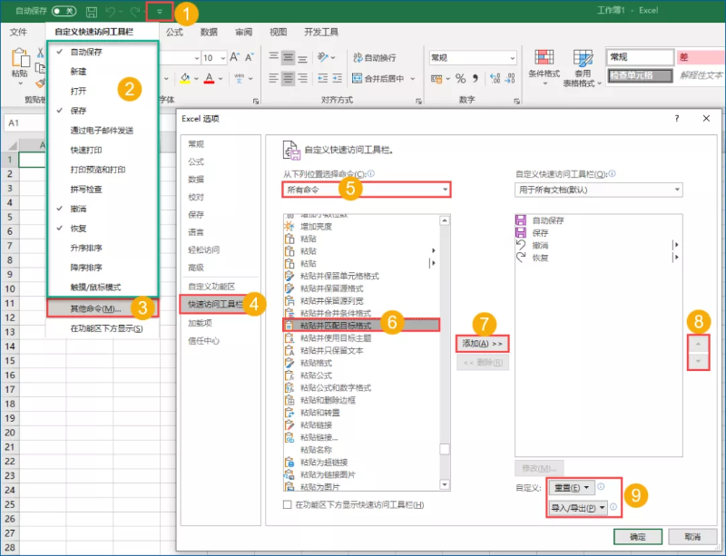This screenshot has width=726, height=556.
Task: Click the command list scroll down arrow
Action: [x=445, y=484]
